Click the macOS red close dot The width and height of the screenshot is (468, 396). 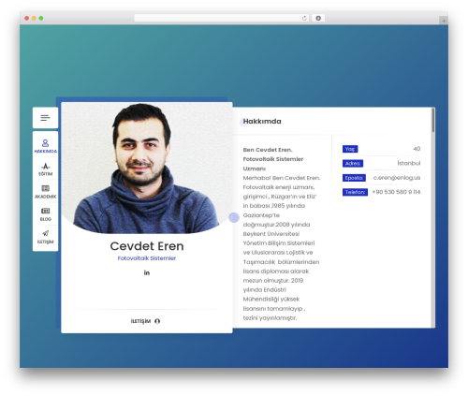(x=27, y=18)
